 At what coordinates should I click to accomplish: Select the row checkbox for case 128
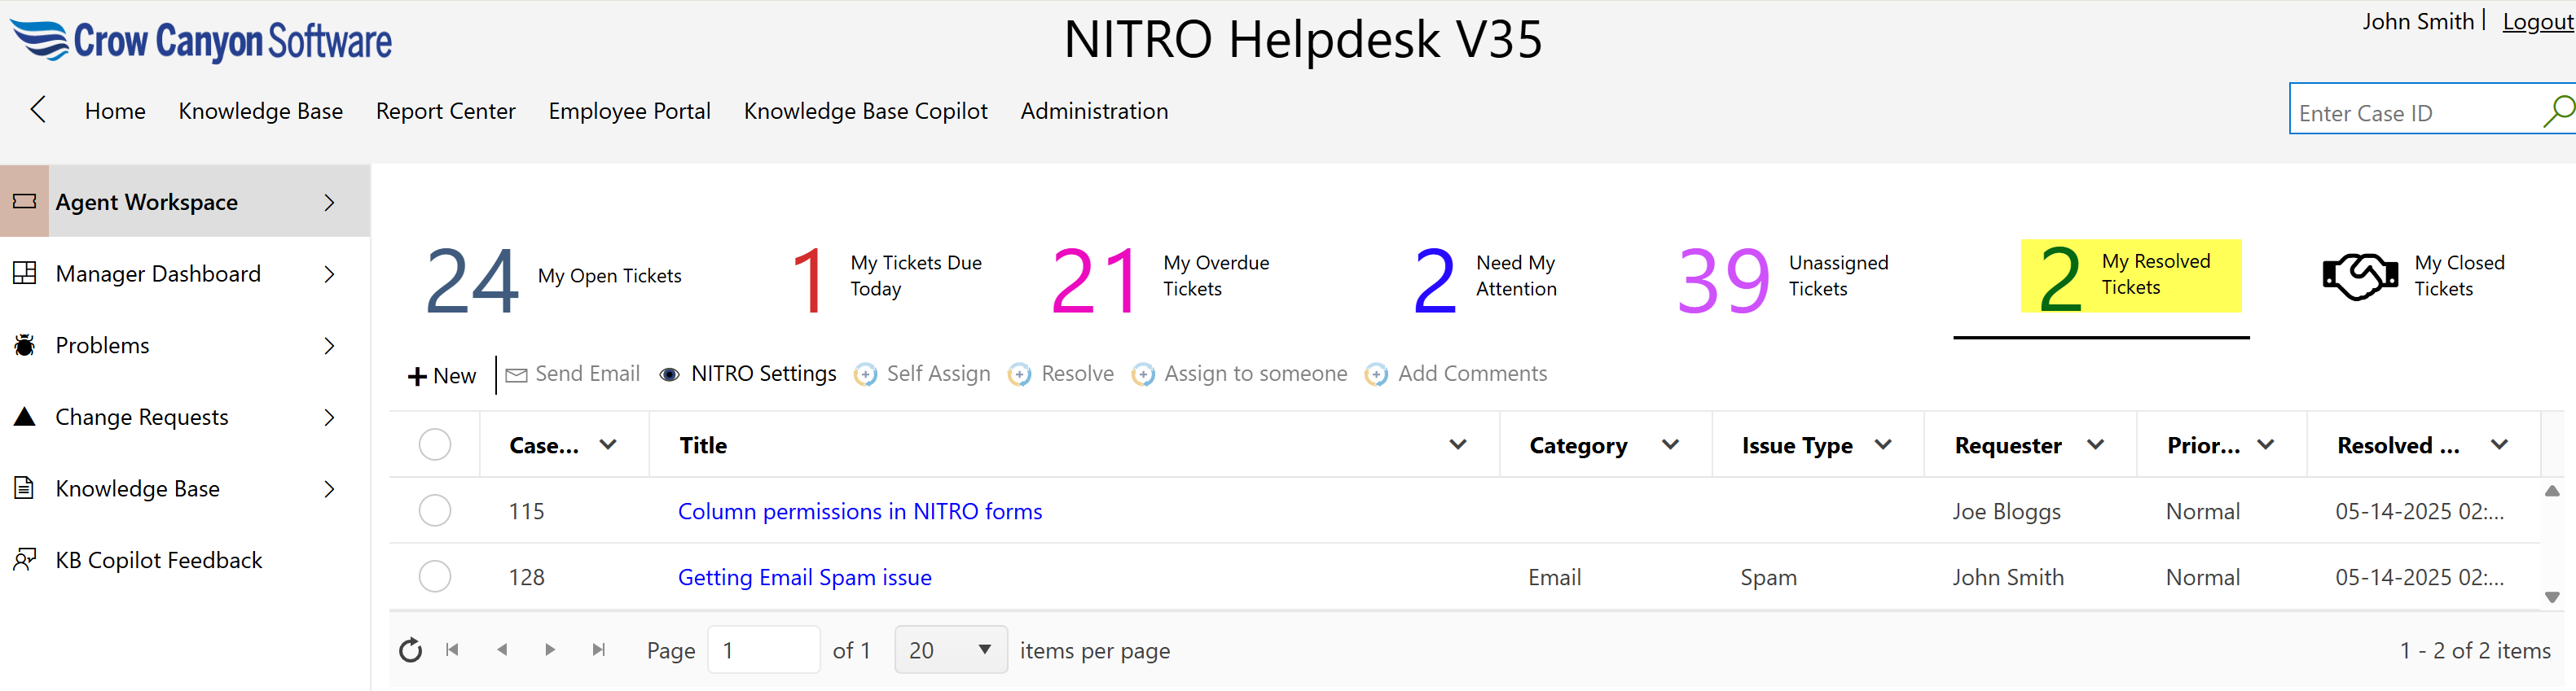coord(434,577)
